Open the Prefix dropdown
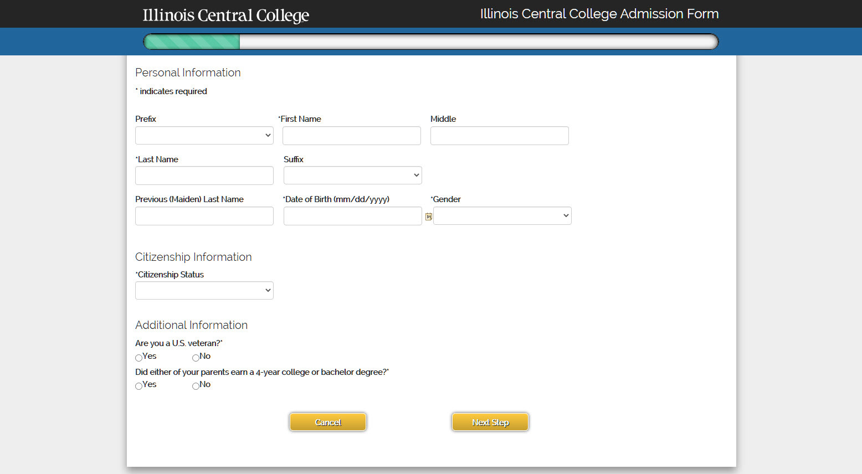Image resolution: width=862 pixels, height=474 pixels. (x=204, y=135)
